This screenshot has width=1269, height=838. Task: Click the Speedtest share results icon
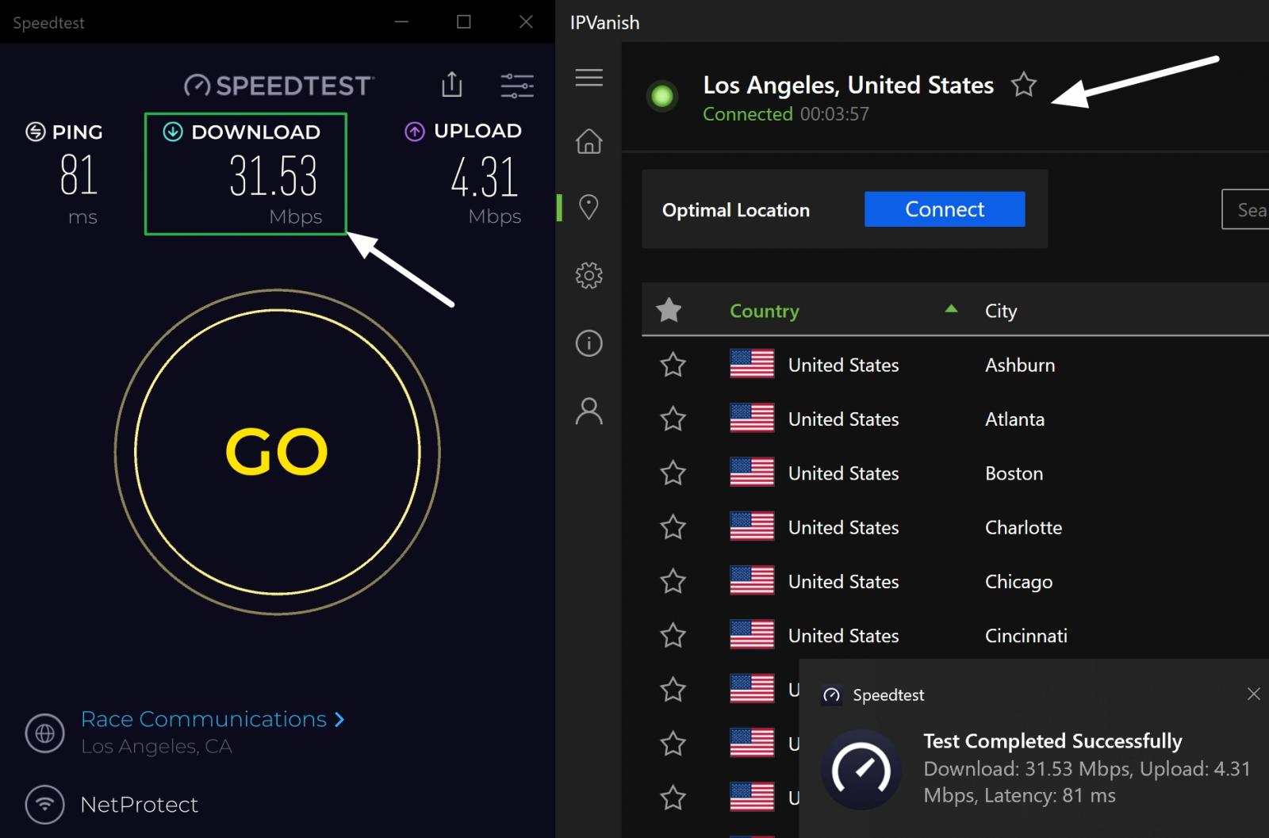click(451, 85)
